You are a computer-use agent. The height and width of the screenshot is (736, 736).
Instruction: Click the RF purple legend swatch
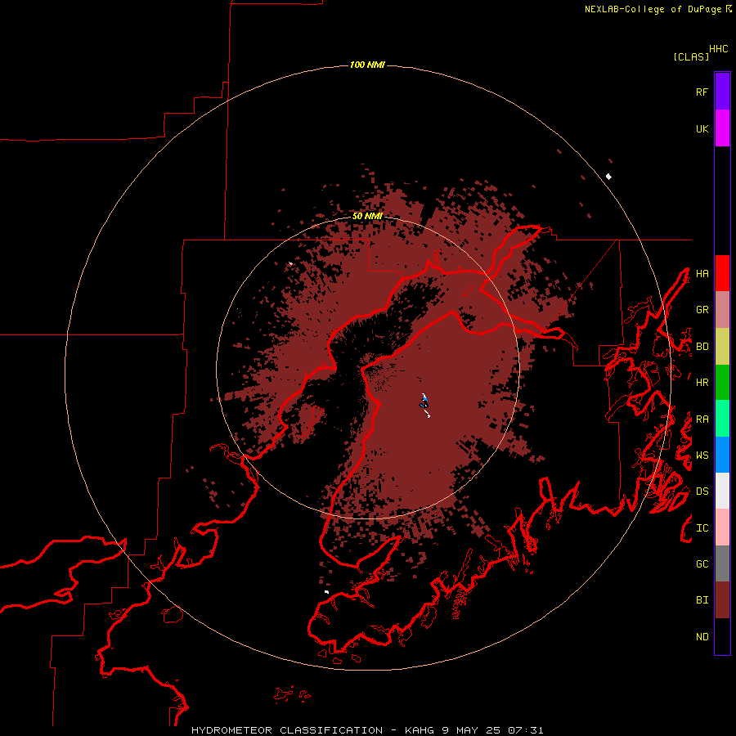coord(722,92)
